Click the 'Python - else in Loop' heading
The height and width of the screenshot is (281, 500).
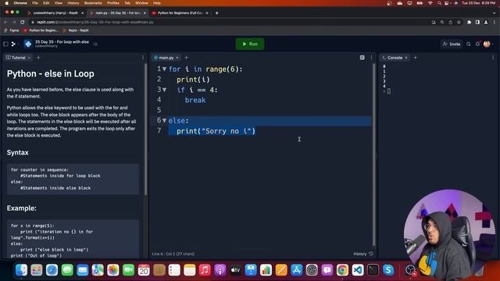(x=50, y=73)
